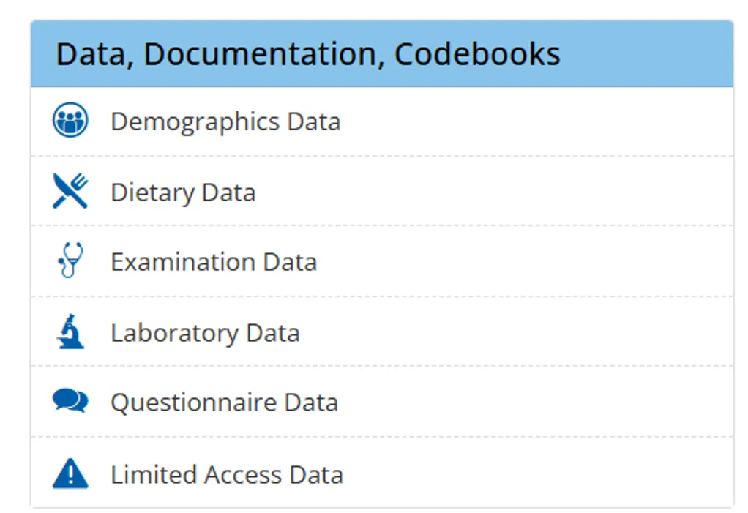Click the stethoscope Examination icon

pos(70,261)
